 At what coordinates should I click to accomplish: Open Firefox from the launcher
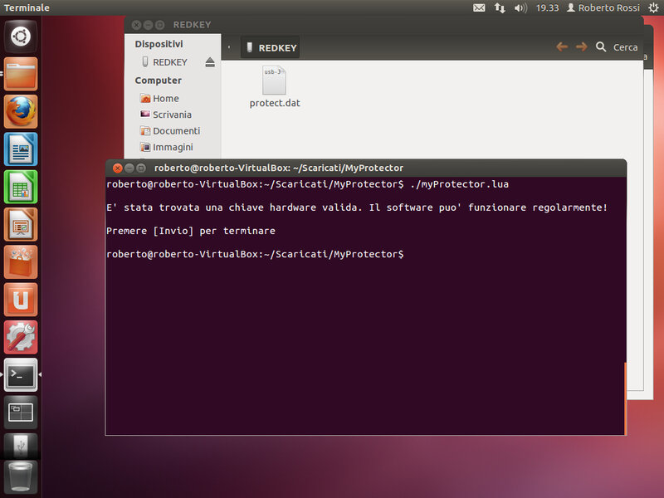tap(21, 111)
